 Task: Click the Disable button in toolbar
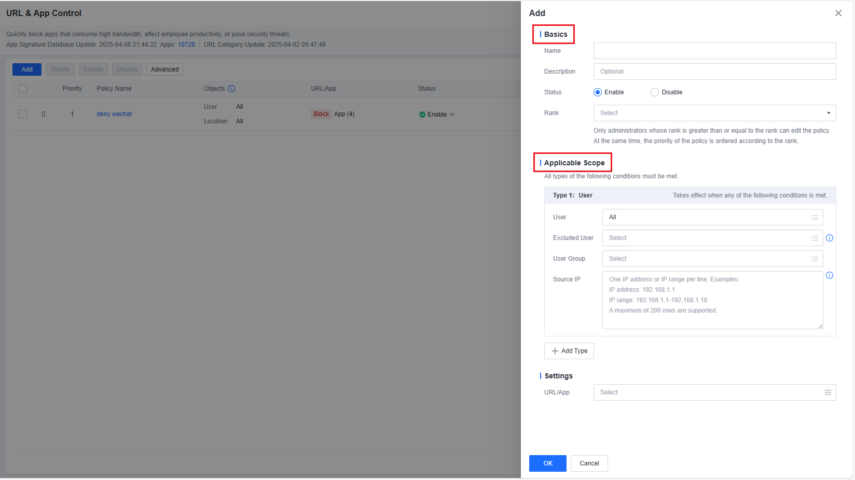127,69
